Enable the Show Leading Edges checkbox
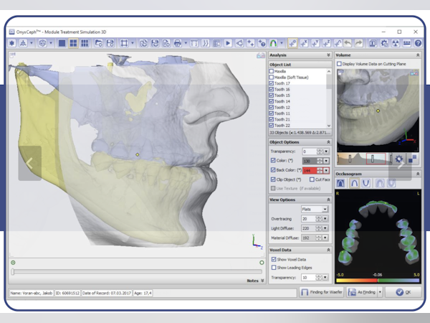The width and height of the screenshot is (430, 323). 274,268
